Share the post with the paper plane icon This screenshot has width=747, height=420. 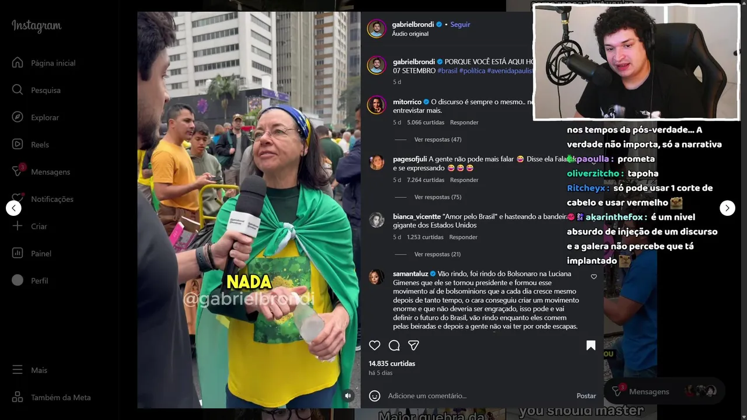(413, 345)
